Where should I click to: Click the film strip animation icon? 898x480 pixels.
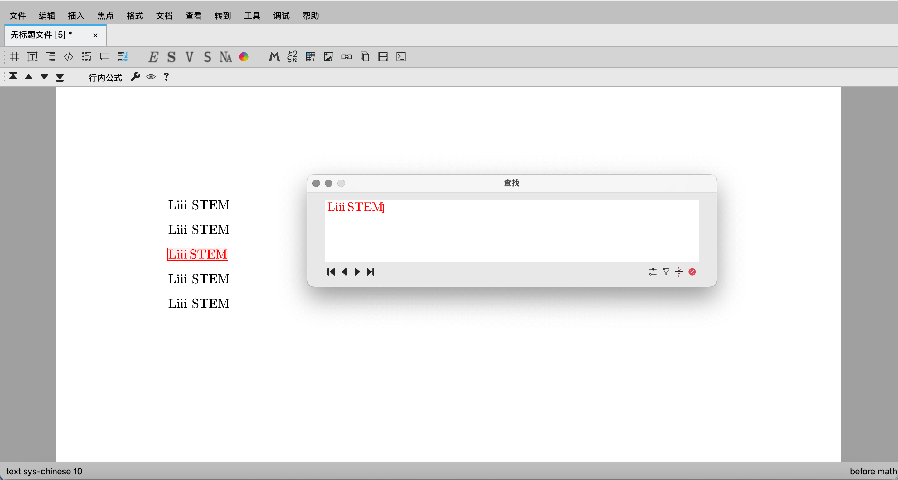[383, 57]
